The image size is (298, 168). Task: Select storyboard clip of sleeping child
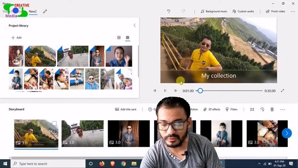[267, 133]
